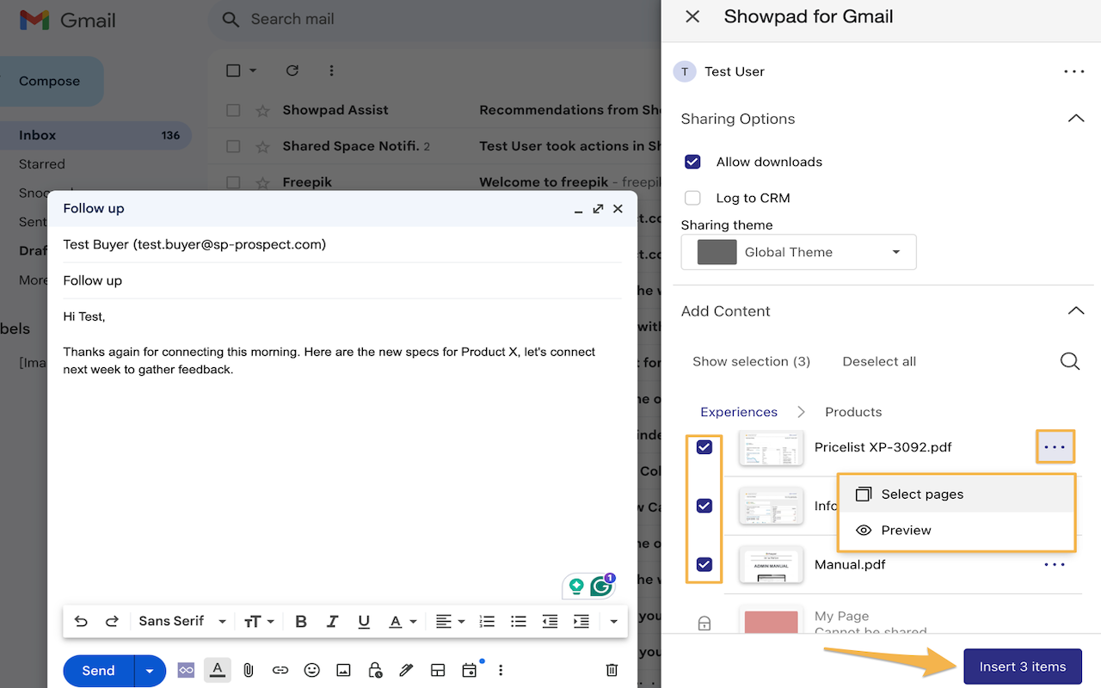
Task: Open the Sans Serif font dropdown
Action: tap(181, 620)
